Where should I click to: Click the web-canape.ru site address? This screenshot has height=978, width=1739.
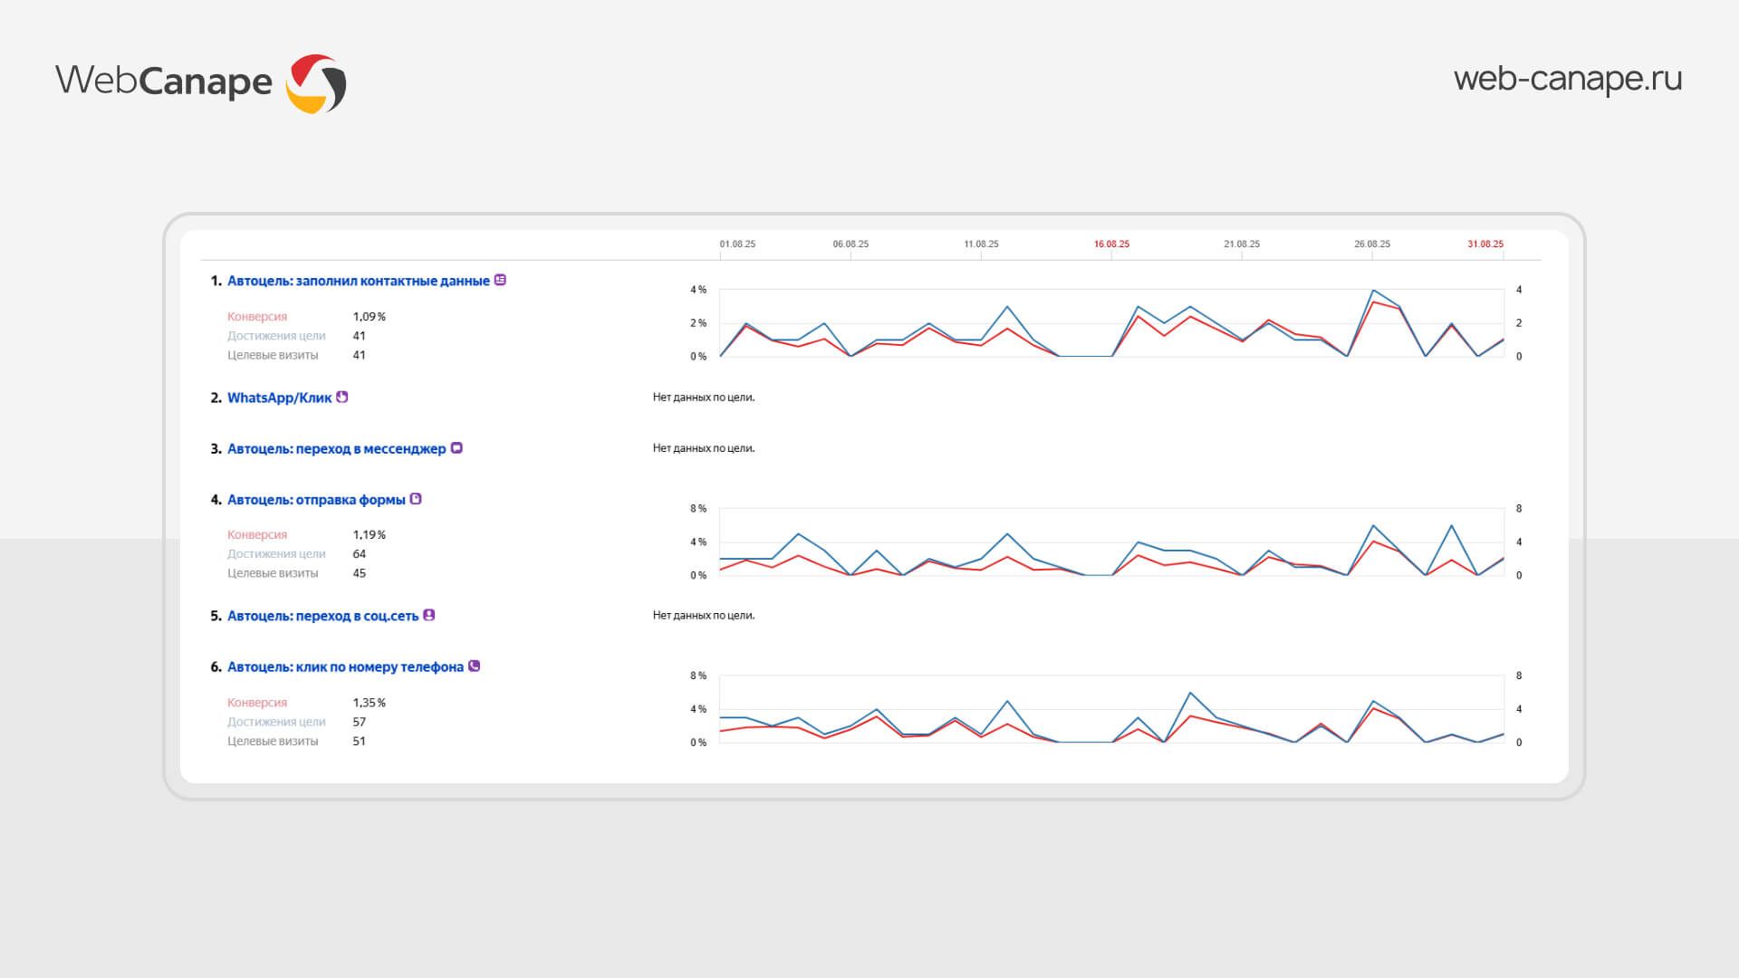pos(1568,79)
